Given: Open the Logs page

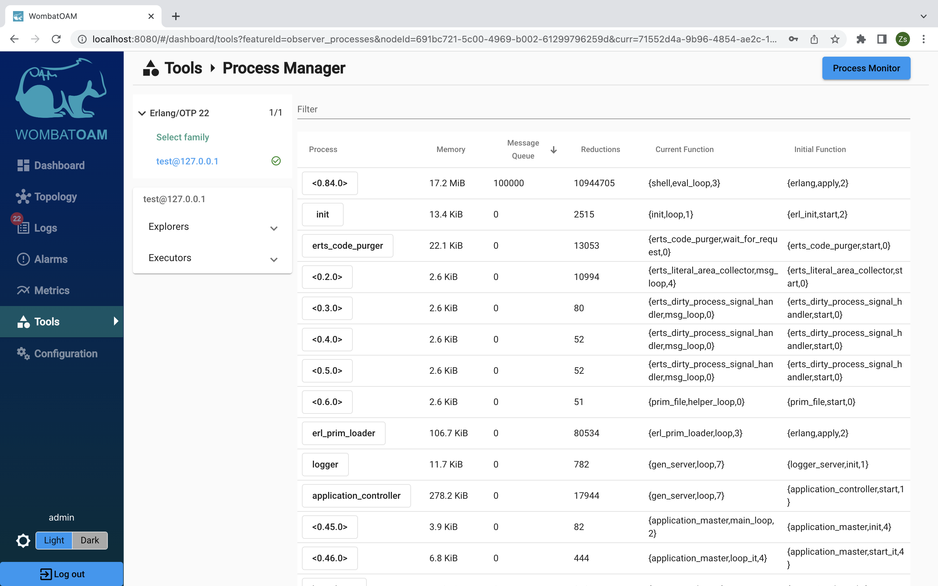Looking at the screenshot, I should (x=37, y=228).
